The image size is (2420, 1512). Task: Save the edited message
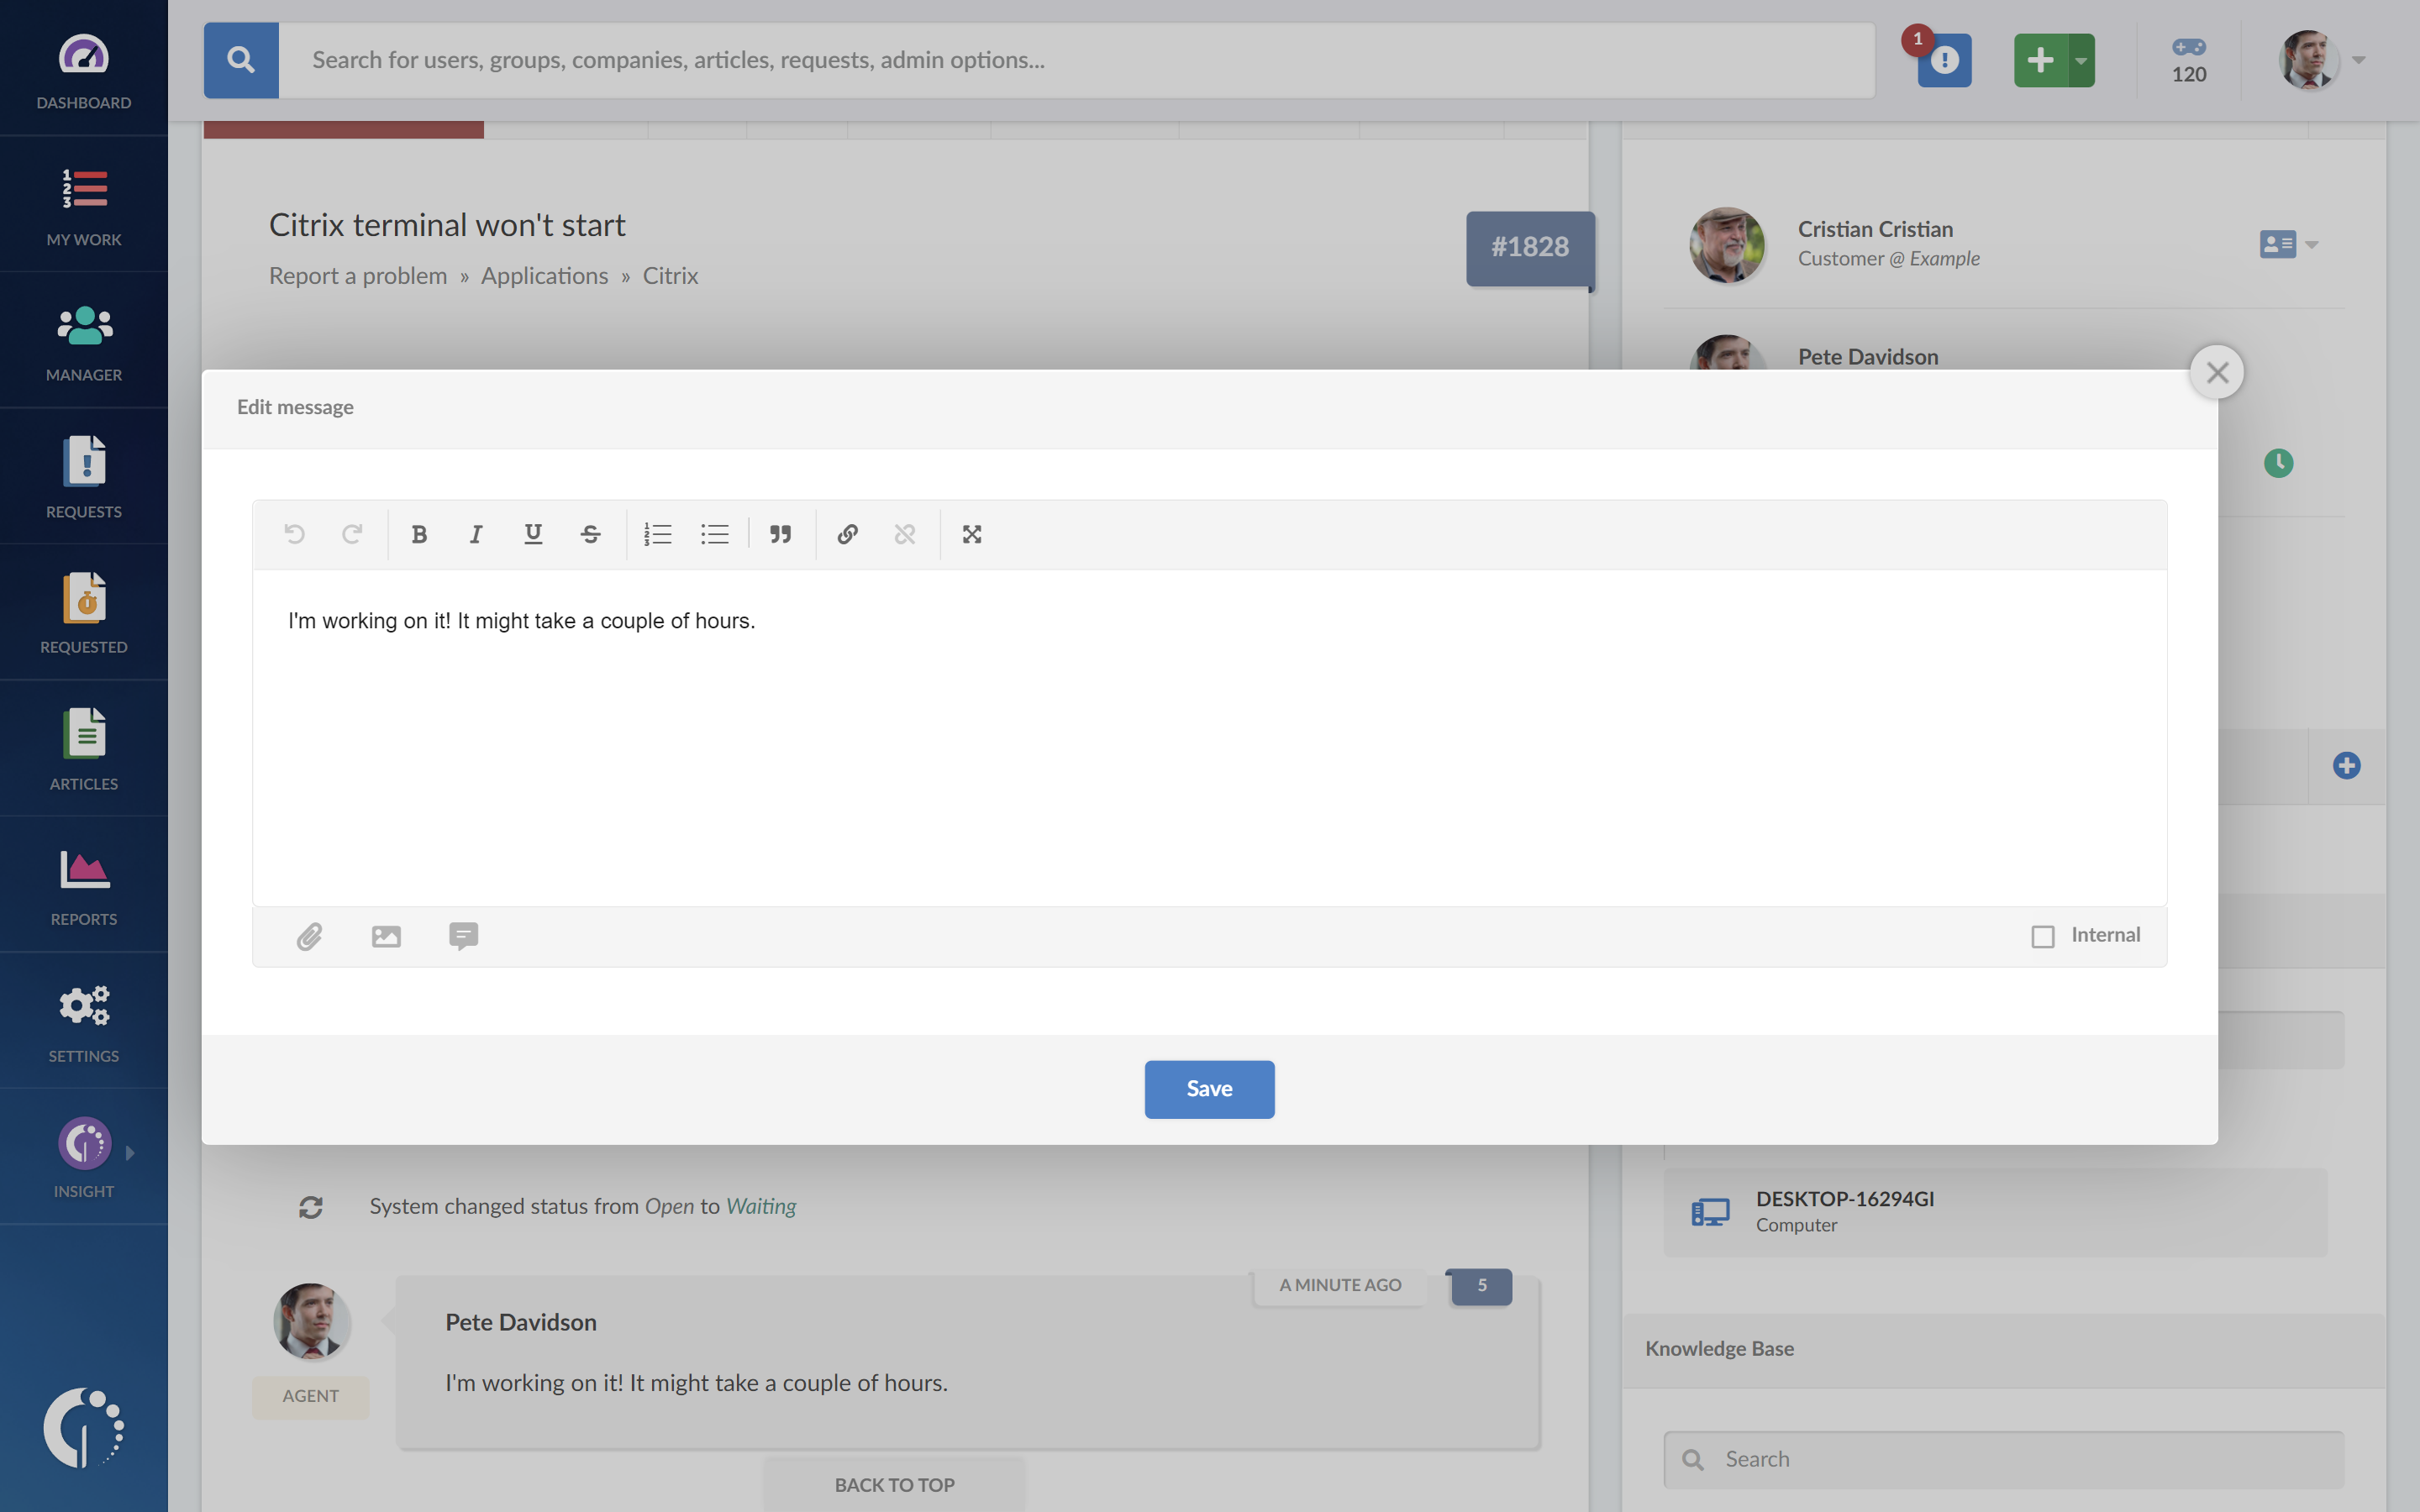[x=1209, y=1089]
